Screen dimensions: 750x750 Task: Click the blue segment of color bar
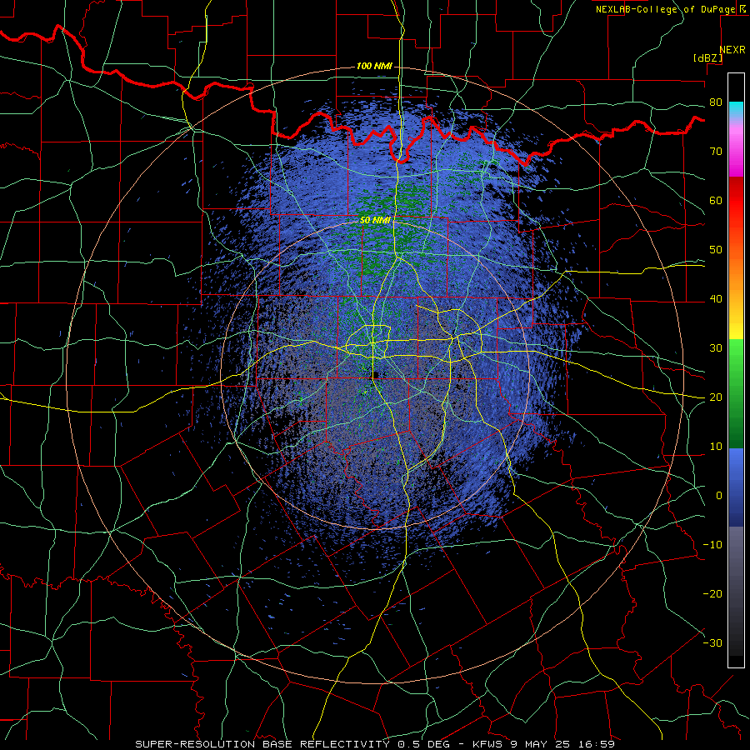736,487
